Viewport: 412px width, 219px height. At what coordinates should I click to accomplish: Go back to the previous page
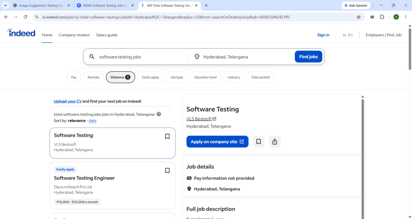click(6, 17)
